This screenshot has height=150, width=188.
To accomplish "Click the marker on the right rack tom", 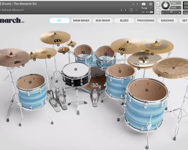I will click(x=106, y=54).
